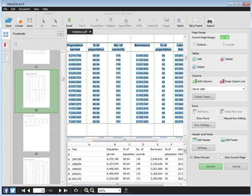
Task: Click Edit Footer
Action: pyautogui.click(x=229, y=140)
